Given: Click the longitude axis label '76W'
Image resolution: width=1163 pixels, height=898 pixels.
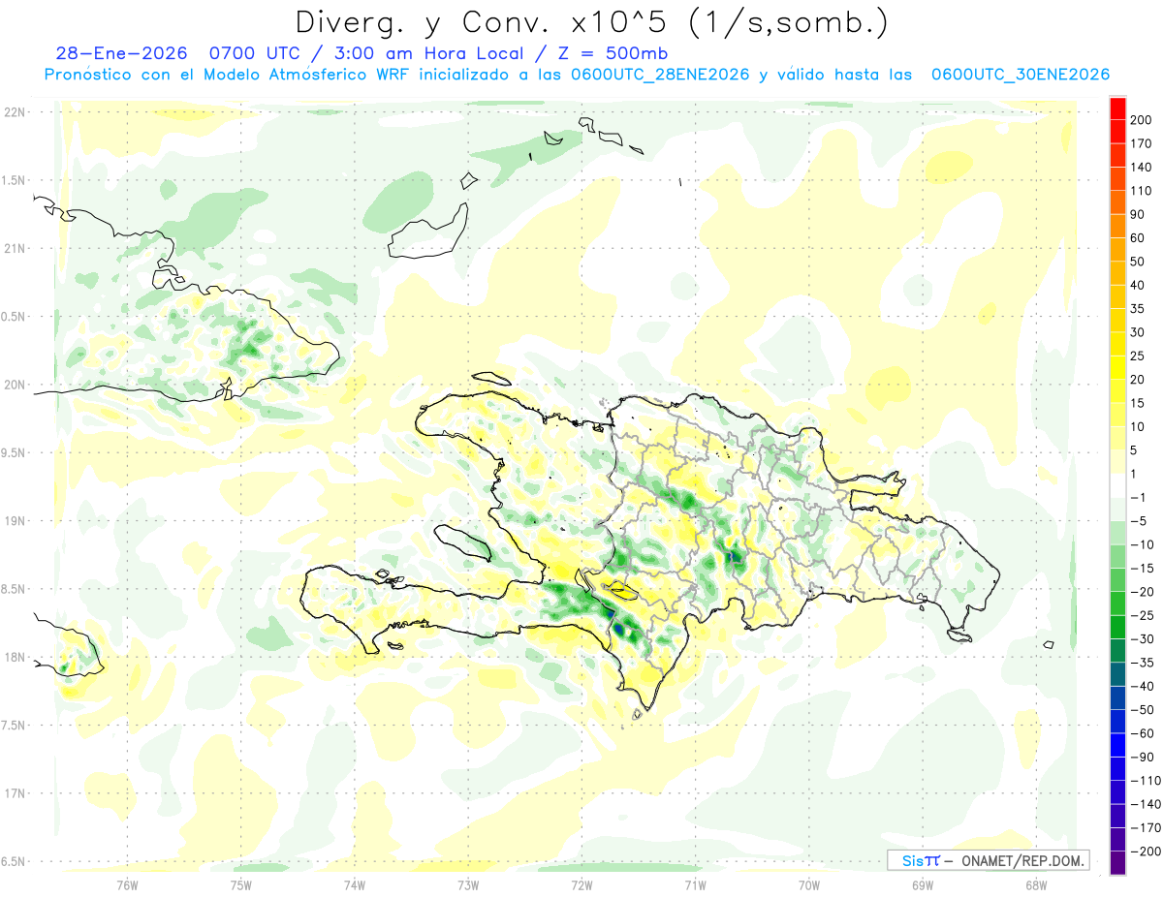Looking at the screenshot, I should point(127,883).
